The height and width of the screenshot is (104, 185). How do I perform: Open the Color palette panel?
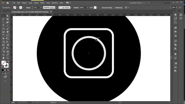click(175, 28)
